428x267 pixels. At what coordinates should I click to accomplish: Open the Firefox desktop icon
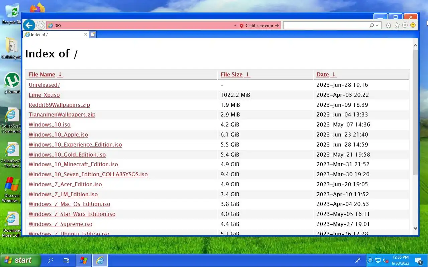tap(37, 7)
